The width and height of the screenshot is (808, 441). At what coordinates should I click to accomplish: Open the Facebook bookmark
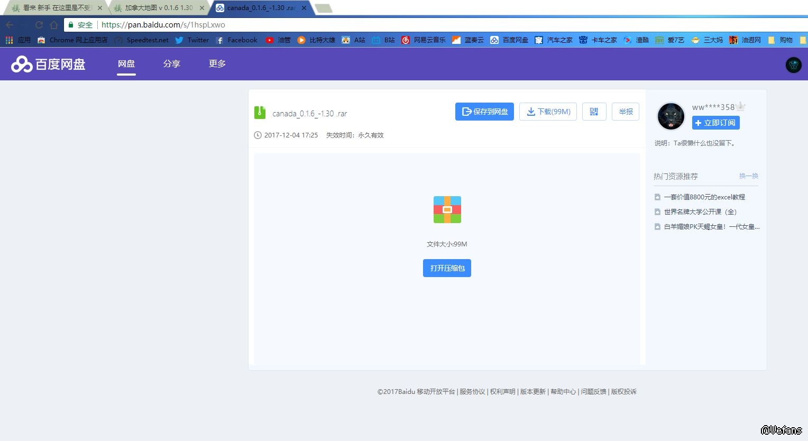[236, 40]
